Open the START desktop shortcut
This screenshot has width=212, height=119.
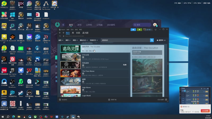pyautogui.click(x=38, y=83)
